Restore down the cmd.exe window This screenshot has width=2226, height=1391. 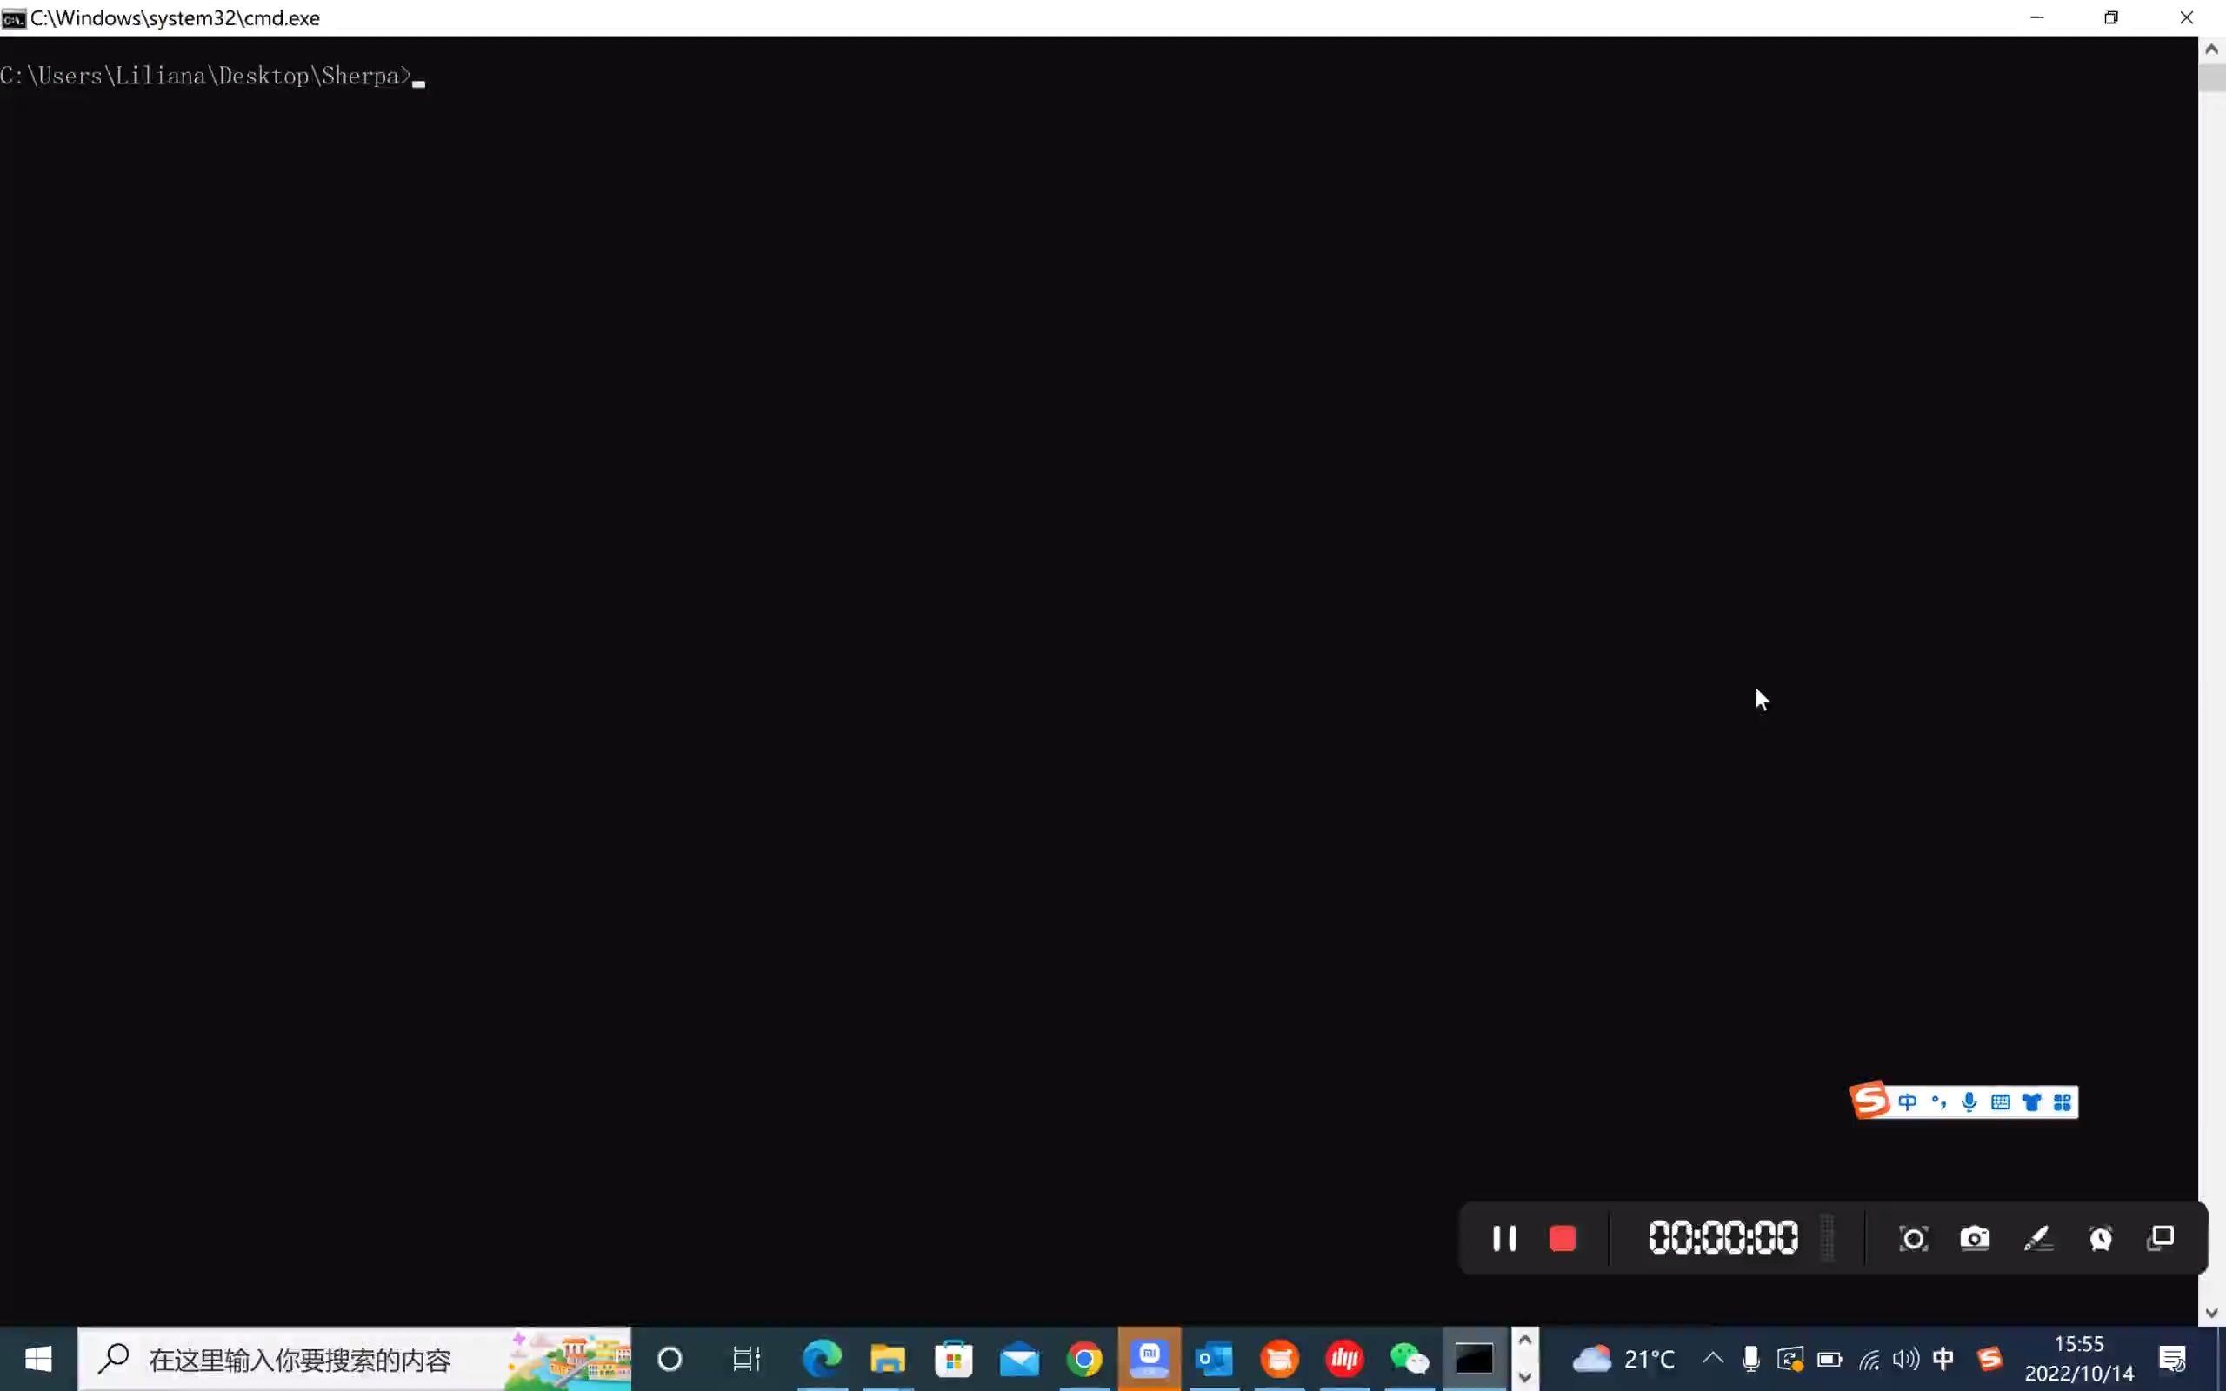[2111, 17]
